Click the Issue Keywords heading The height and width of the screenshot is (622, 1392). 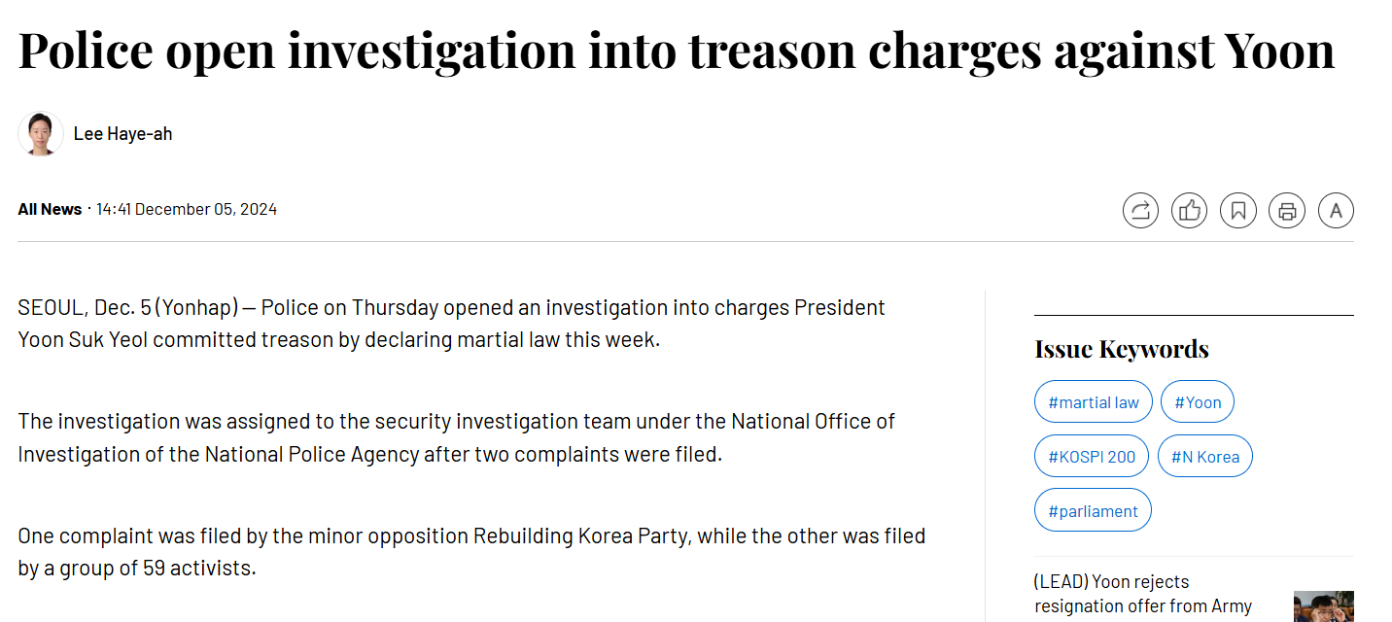1121,349
